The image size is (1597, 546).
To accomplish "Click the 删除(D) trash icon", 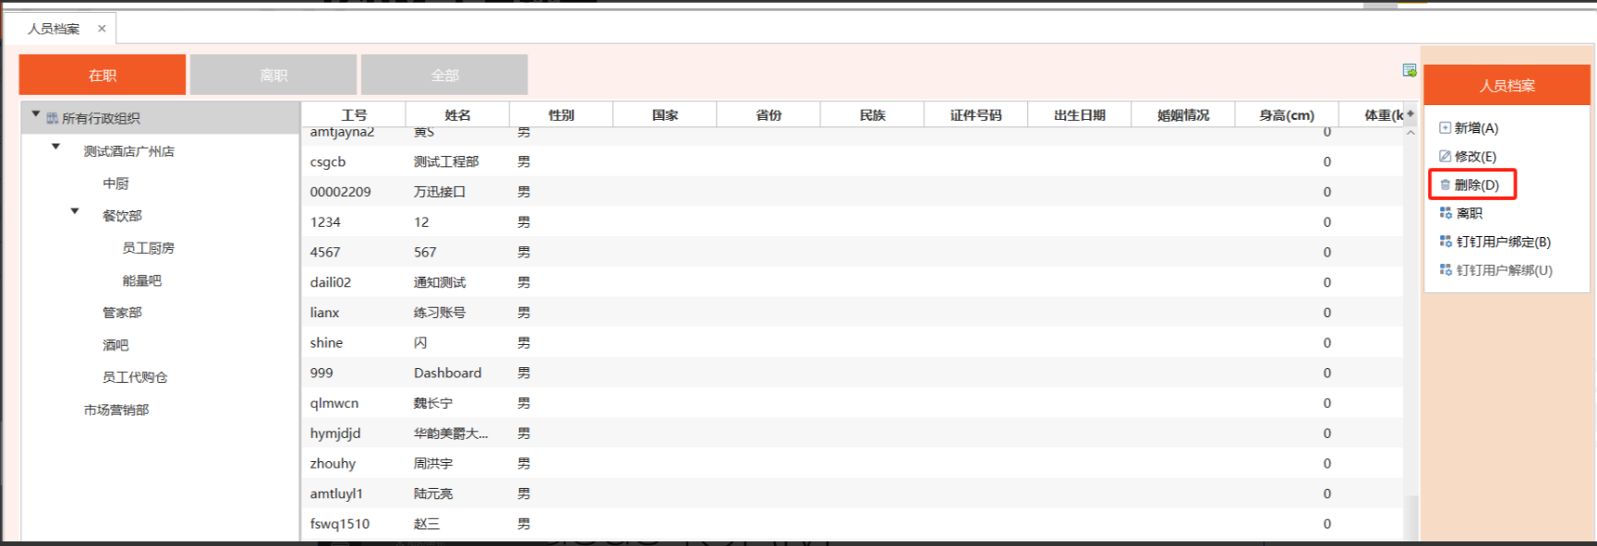I will coord(1445,185).
